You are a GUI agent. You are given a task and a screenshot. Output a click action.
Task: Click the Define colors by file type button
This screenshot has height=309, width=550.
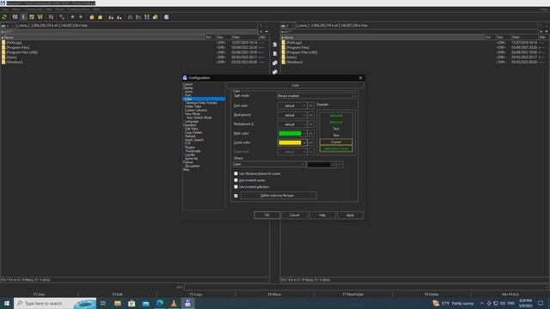[278, 196]
